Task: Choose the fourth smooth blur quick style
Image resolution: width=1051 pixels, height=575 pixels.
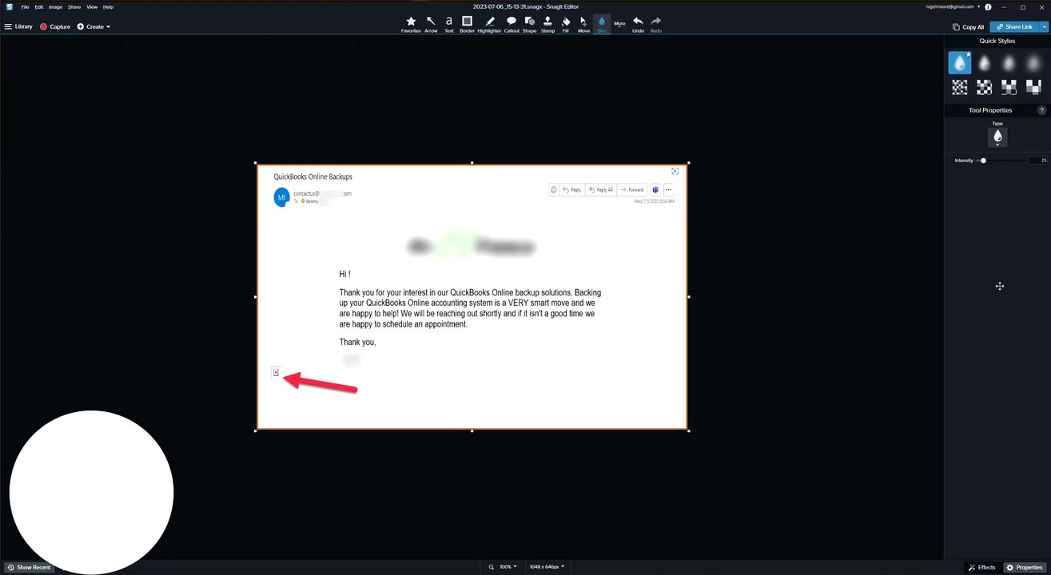Action: tap(1034, 62)
